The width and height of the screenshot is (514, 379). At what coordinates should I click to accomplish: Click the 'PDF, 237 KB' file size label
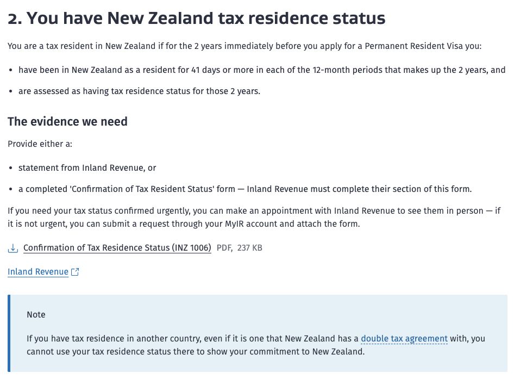pos(240,248)
